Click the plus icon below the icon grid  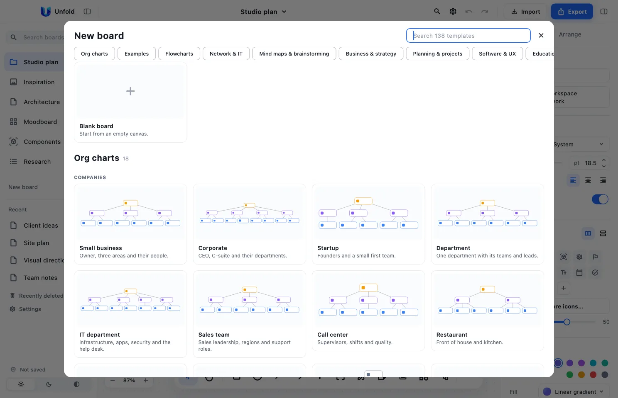tap(564, 288)
